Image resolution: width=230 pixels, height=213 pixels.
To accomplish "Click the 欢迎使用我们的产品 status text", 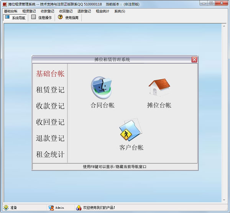I will click(x=99, y=208).
